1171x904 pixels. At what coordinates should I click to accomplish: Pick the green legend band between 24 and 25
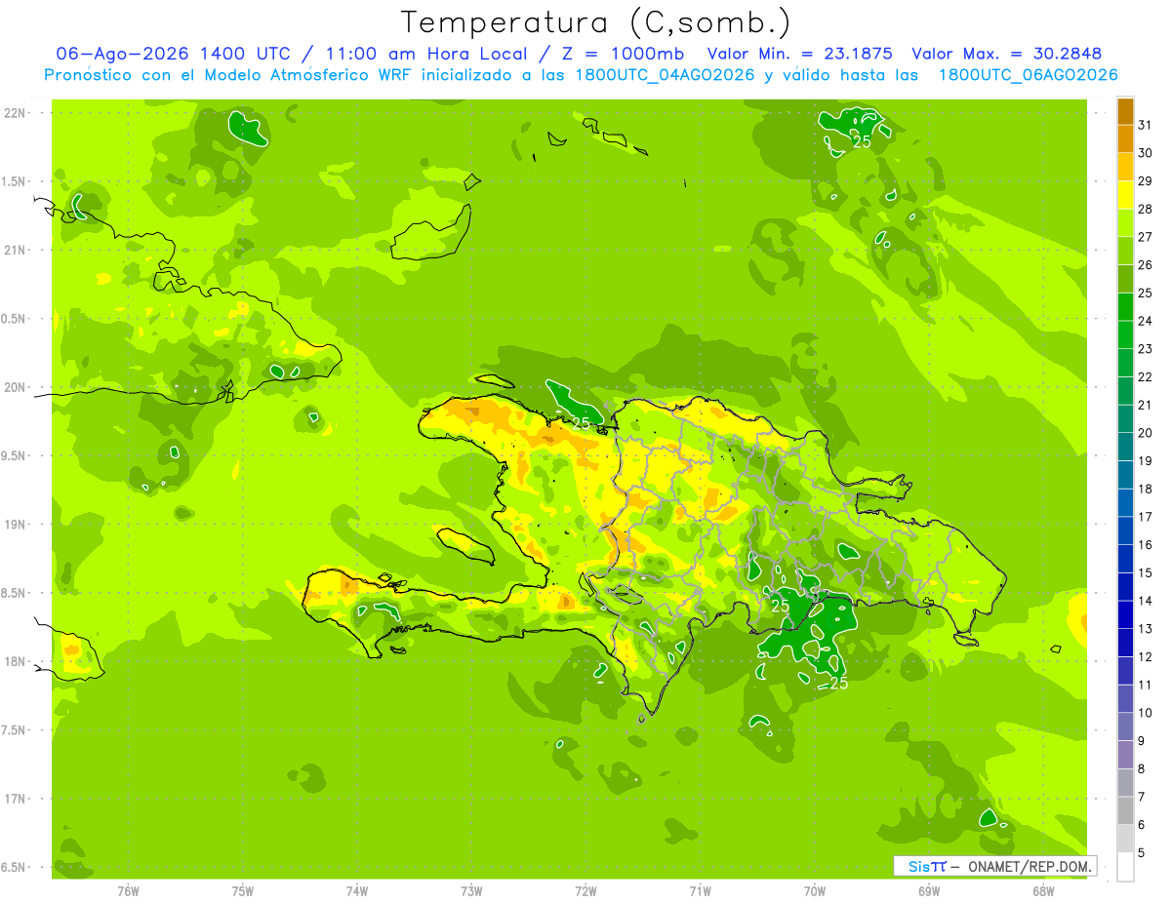(x=1125, y=307)
